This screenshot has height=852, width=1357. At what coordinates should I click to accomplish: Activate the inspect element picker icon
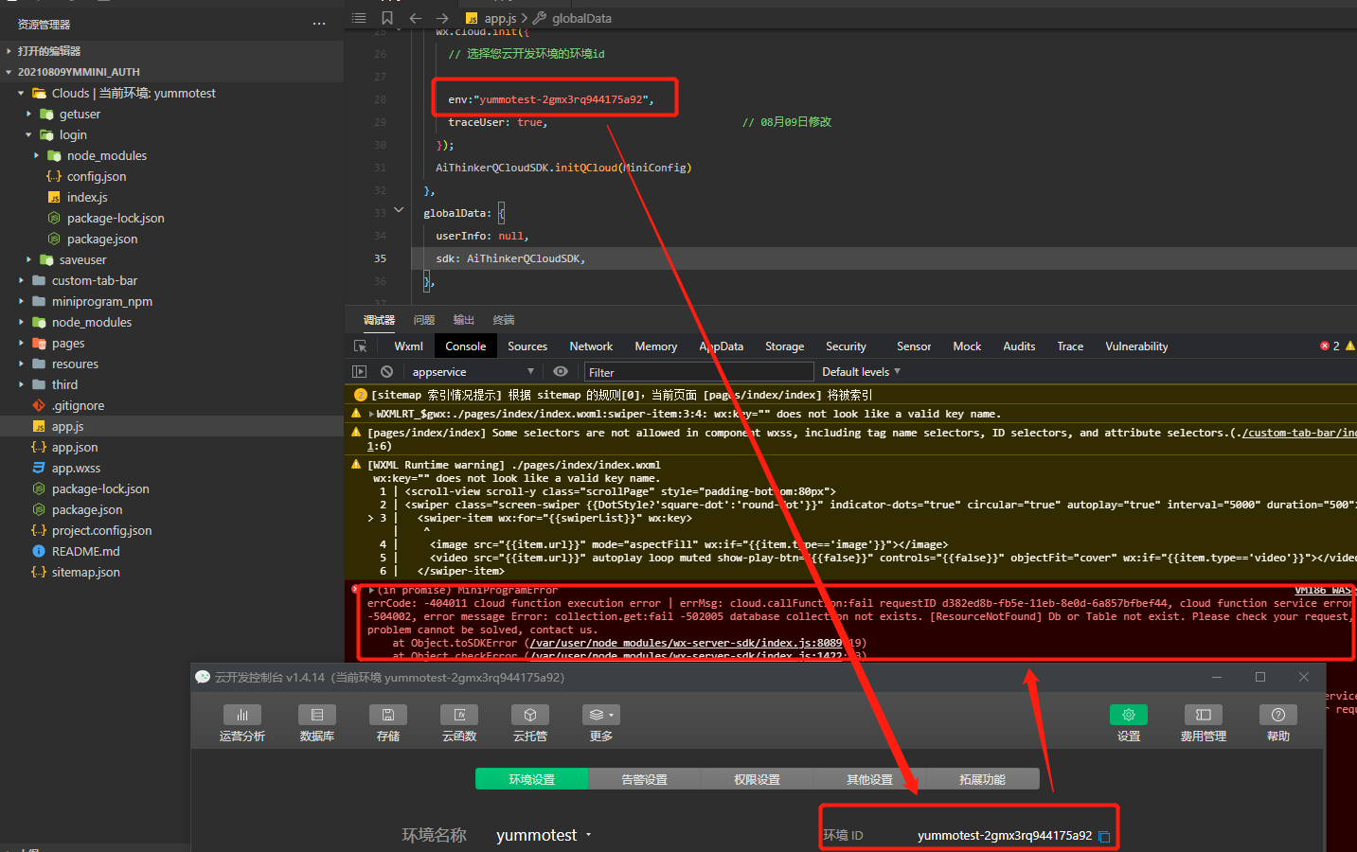click(x=360, y=346)
